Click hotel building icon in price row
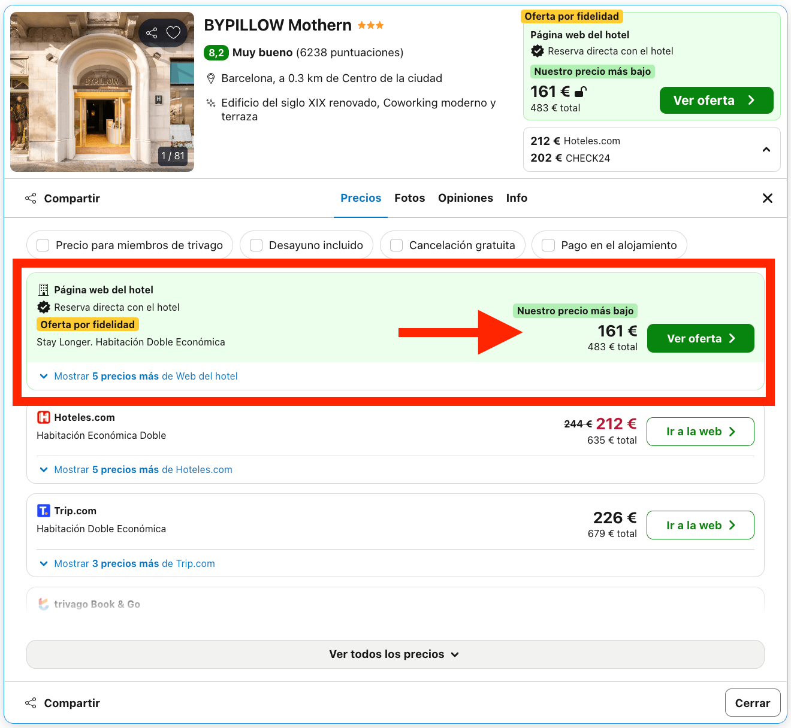This screenshot has height=728, width=791. (x=43, y=290)
